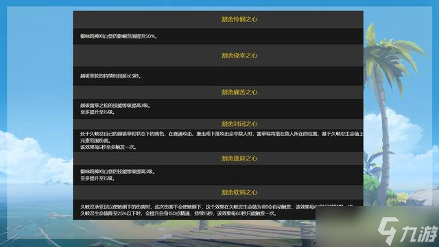Click the line '元素范围伤害'
Screen dimensions: 439x247
95,141
